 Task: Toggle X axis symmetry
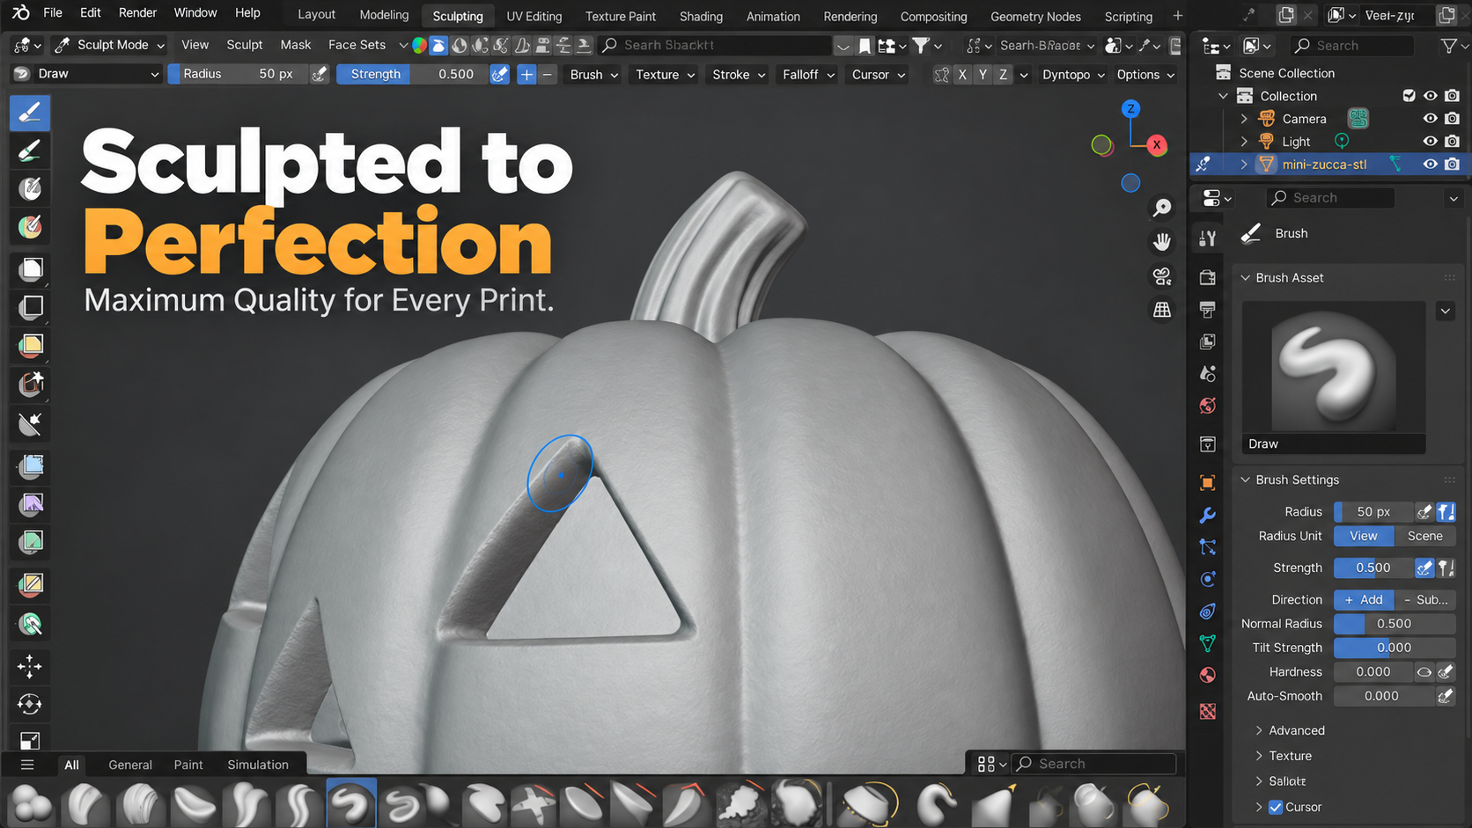coord(962,75)
